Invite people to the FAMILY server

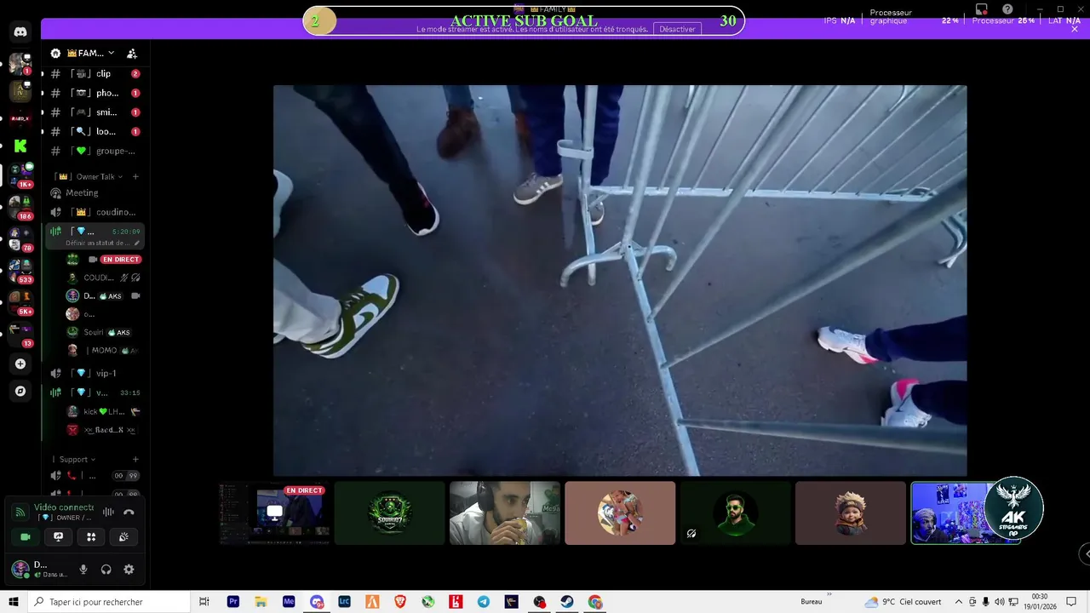tap(132, 53)
